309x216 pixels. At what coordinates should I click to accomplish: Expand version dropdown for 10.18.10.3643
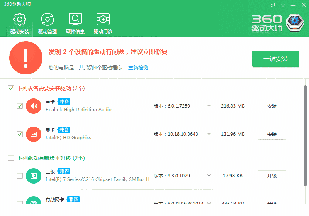(209, 134)
